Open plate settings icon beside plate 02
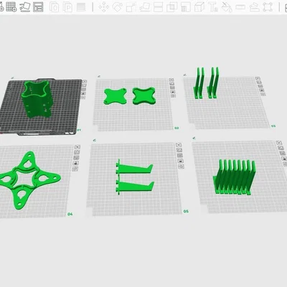287x287 pixels. (x=174, y=95)
